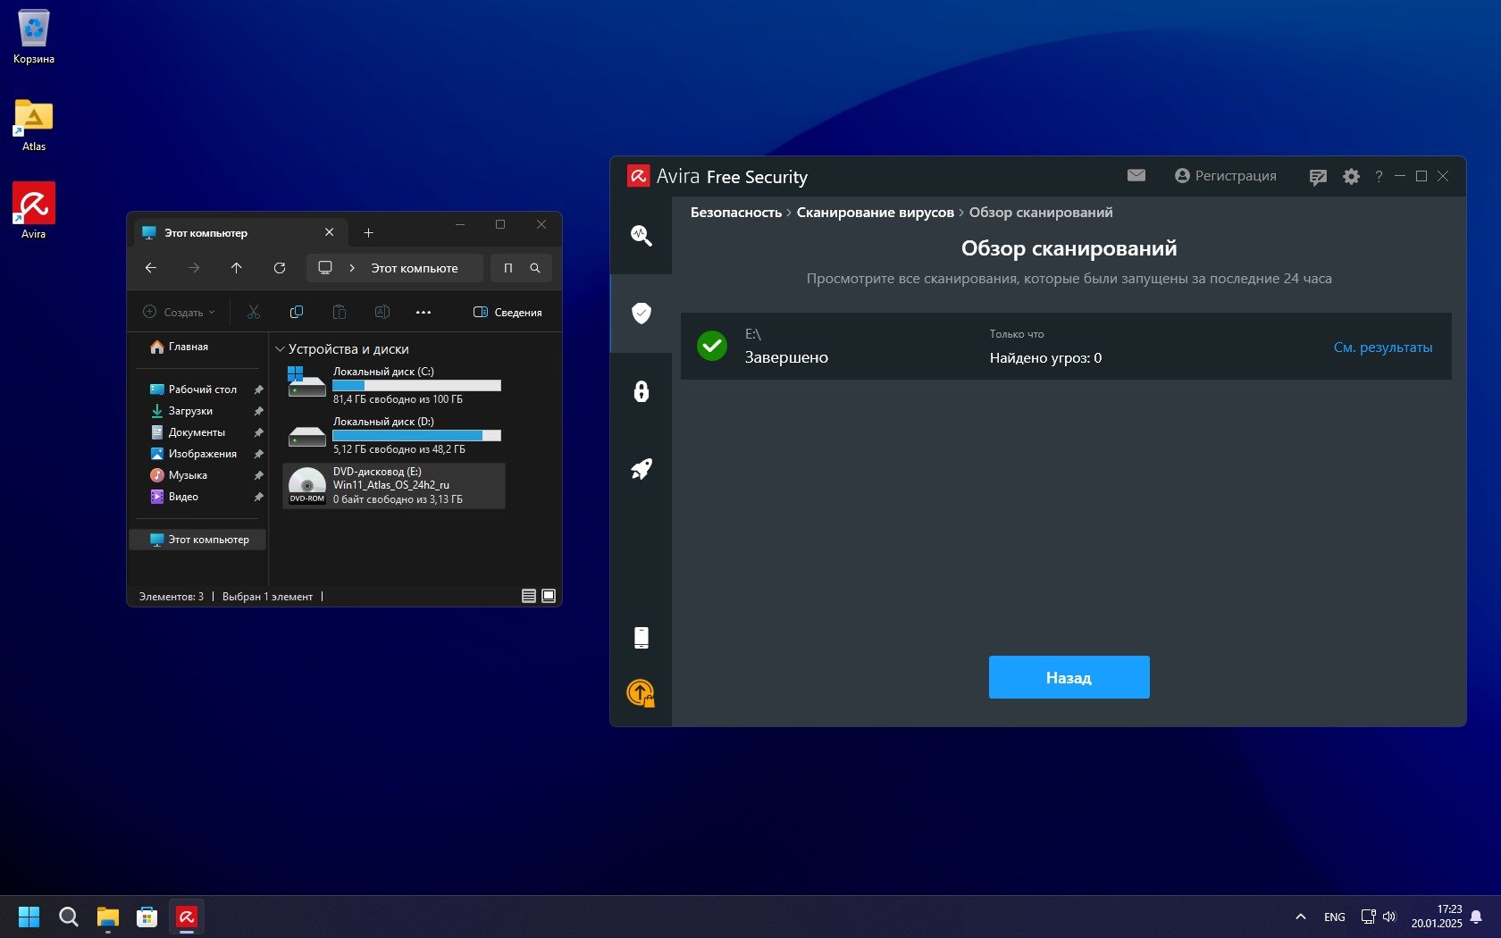
Task: Select DVD-дисковод (E:) drive
Action: pyautogui.click(x=394, y=486)
